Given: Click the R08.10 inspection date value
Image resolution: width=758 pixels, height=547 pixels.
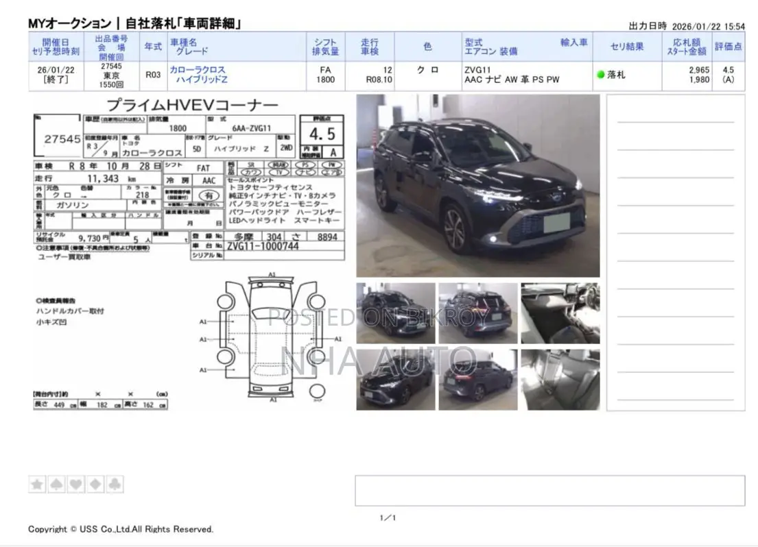Looking at the screenshot, I should [x=379, y=80].
